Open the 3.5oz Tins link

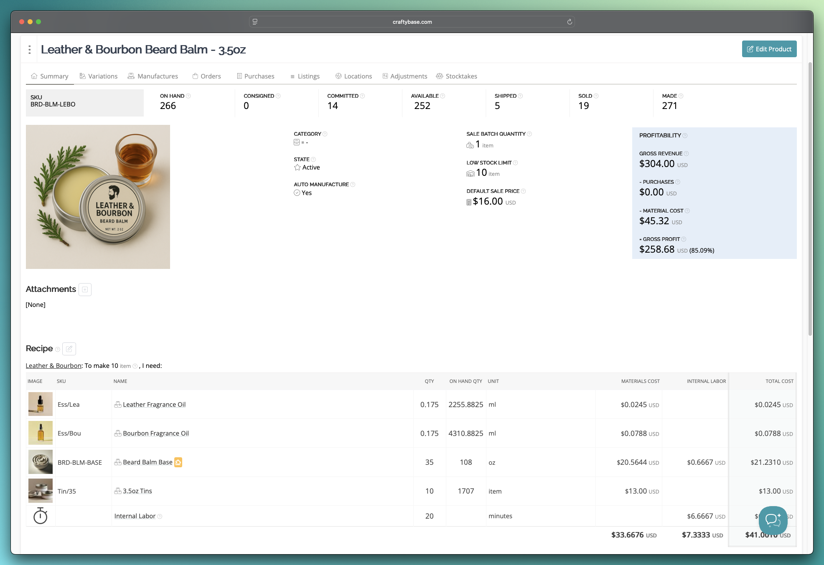(137, 491)
